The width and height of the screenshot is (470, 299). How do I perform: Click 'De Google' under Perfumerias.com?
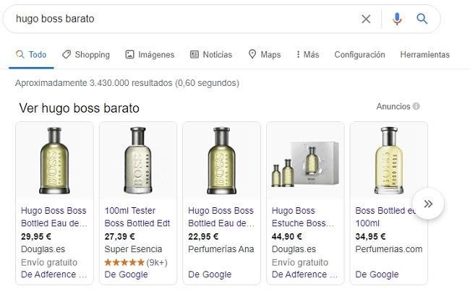(x=377, y=274)
